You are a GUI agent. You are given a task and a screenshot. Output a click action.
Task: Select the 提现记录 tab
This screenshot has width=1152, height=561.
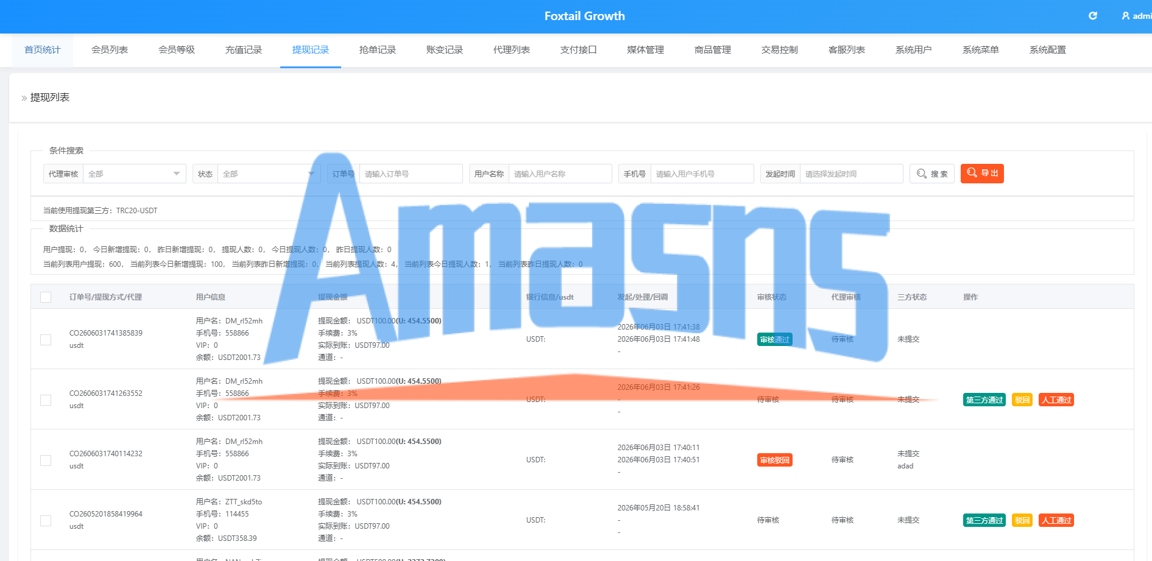click(311, 50)
